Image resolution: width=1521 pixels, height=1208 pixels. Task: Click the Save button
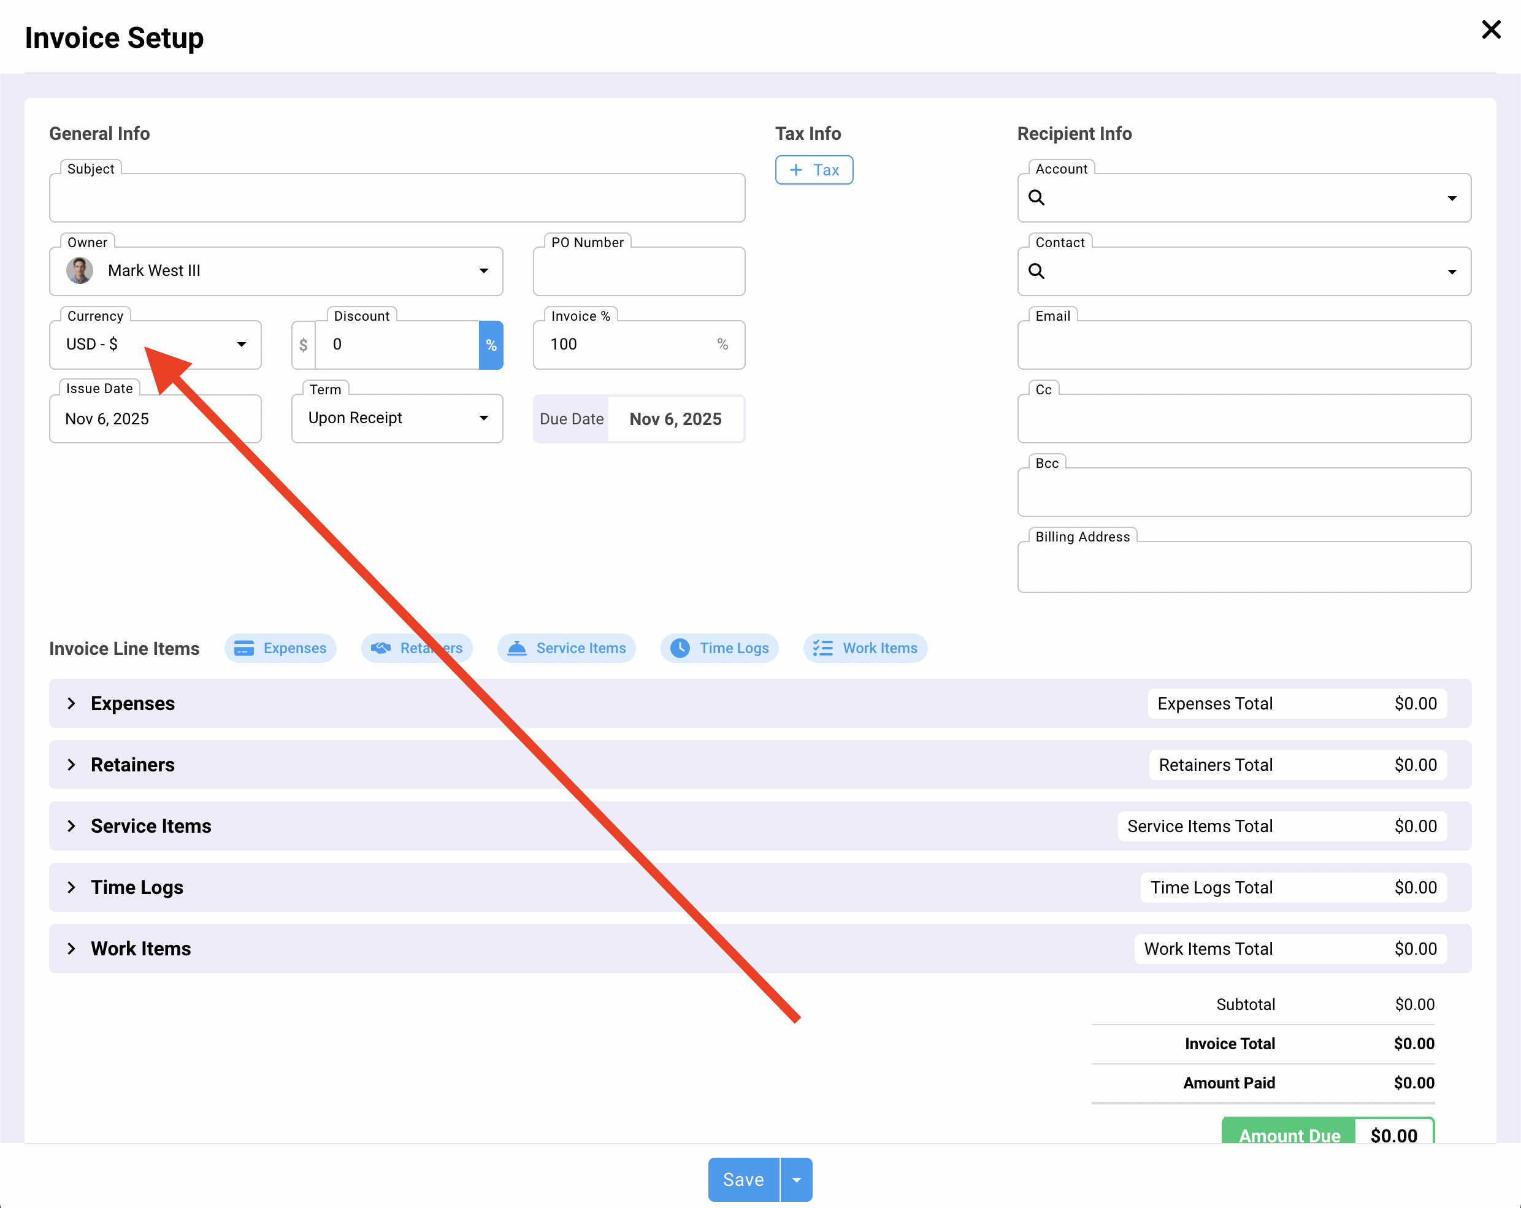tap(743, 1180)
